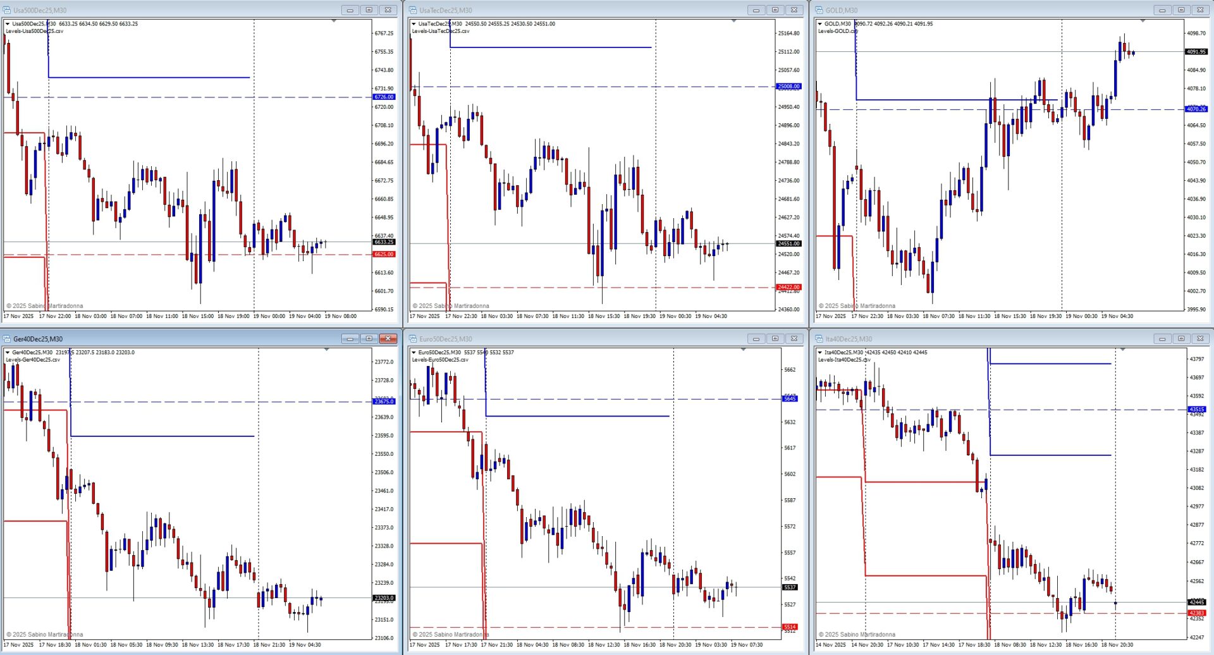1214x655 pixels.
Task: Click the 25008.00 blue price level label
Action: pyautogui.click(x=788, y=87)
